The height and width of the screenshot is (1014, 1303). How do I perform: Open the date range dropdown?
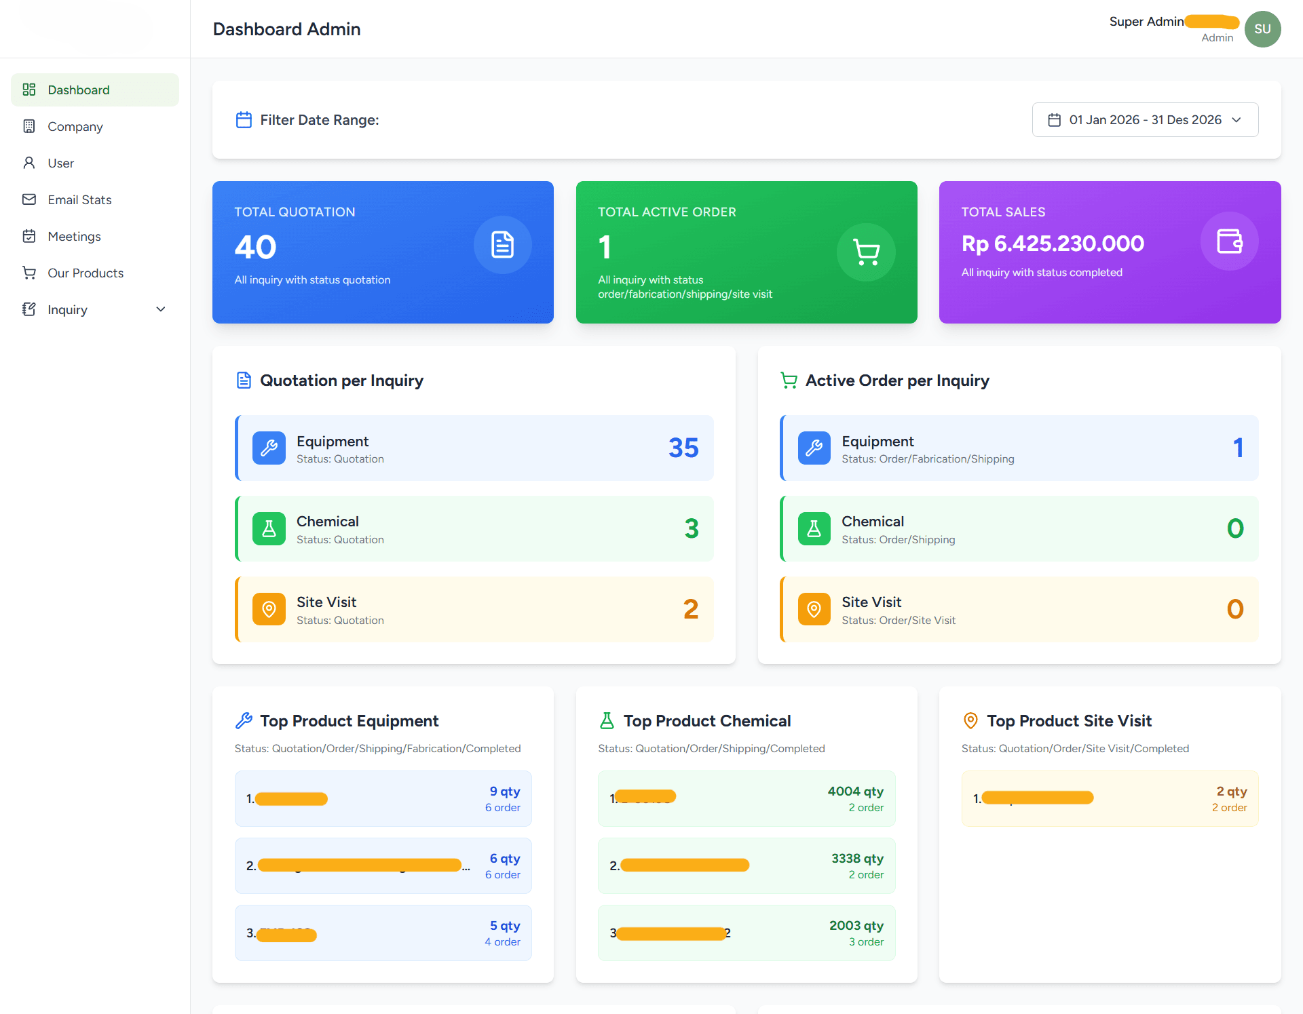click(x=1145, y=120)
